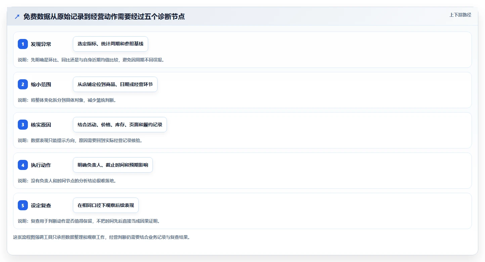Viewport: 485px width, 262px height.
Task: Click the note 将整体变化拆分到具体对象
Action: (67, 100)
